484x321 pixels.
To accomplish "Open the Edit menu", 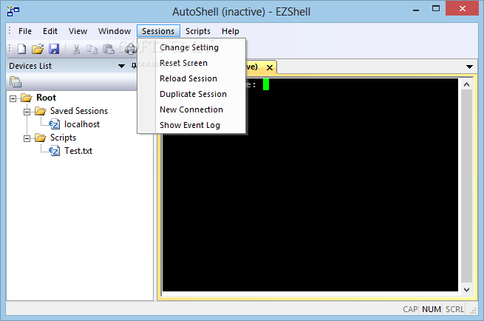I will click(x=50, y=31).
